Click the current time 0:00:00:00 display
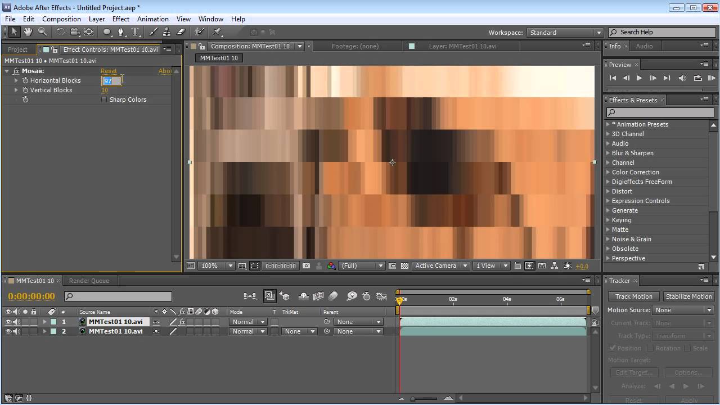The height and width of the screenshot is (405, 720). [31, 296]
